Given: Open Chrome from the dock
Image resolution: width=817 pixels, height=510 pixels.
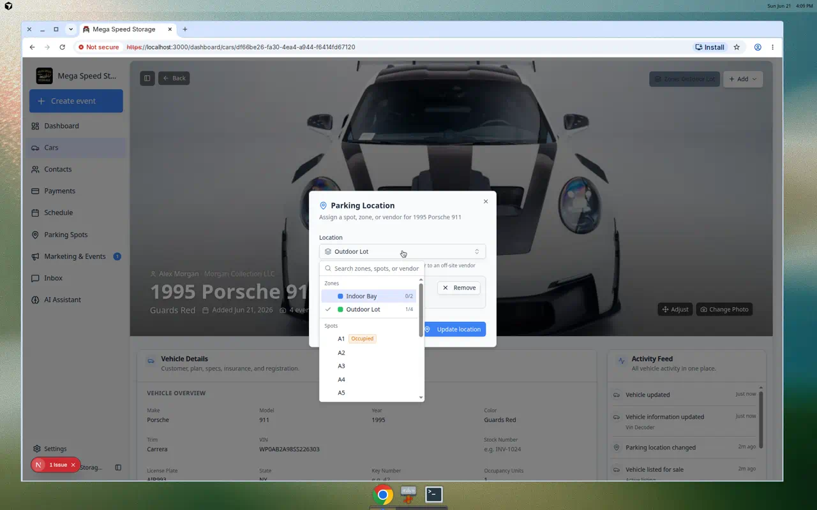Looking at the screenshot, I should (383, 495).
